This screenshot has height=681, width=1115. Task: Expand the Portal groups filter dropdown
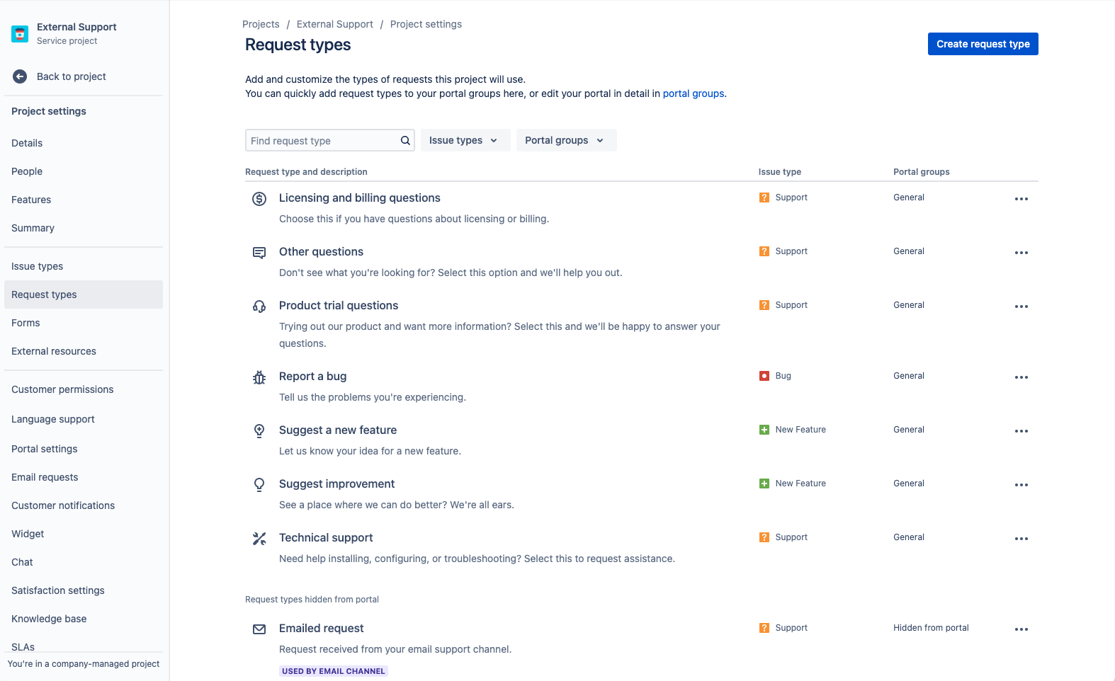565,140
